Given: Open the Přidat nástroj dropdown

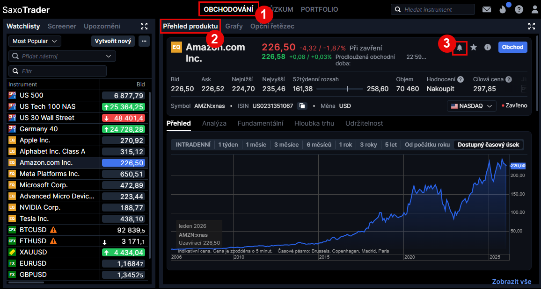Looking at the screenshot, I should 62,56.
